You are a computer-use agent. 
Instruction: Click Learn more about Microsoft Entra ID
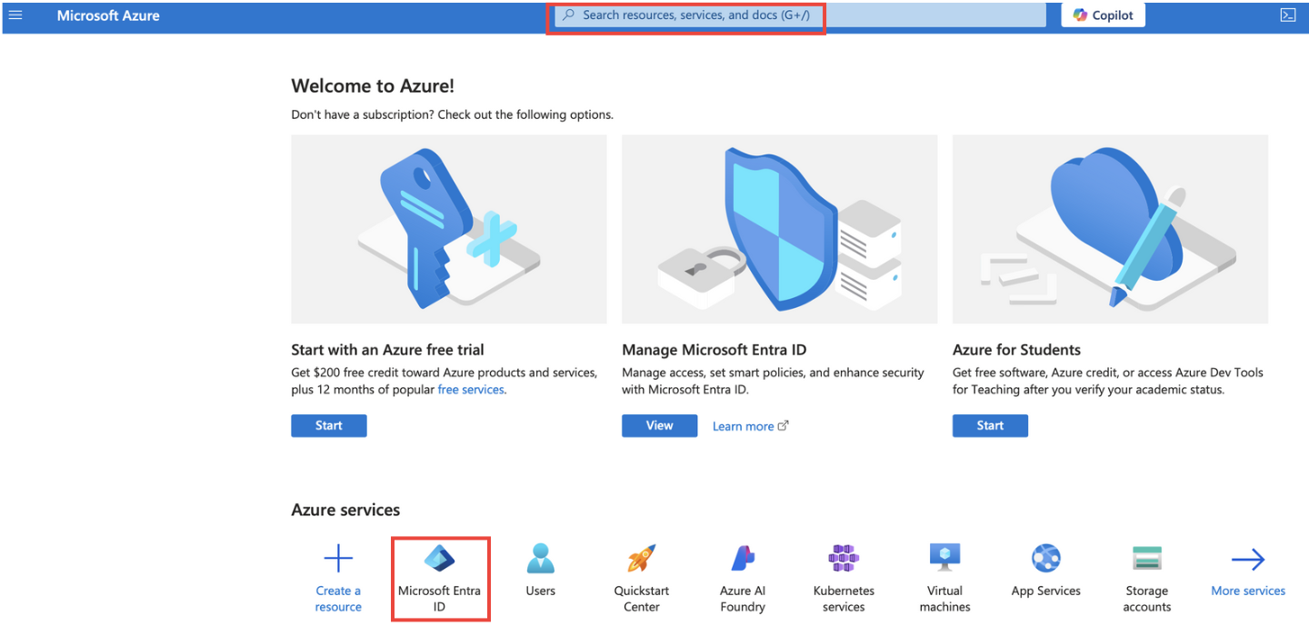[744, 425]
